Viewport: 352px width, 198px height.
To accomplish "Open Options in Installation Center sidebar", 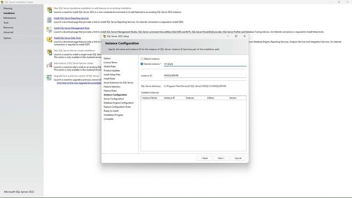I will point(7,38).
